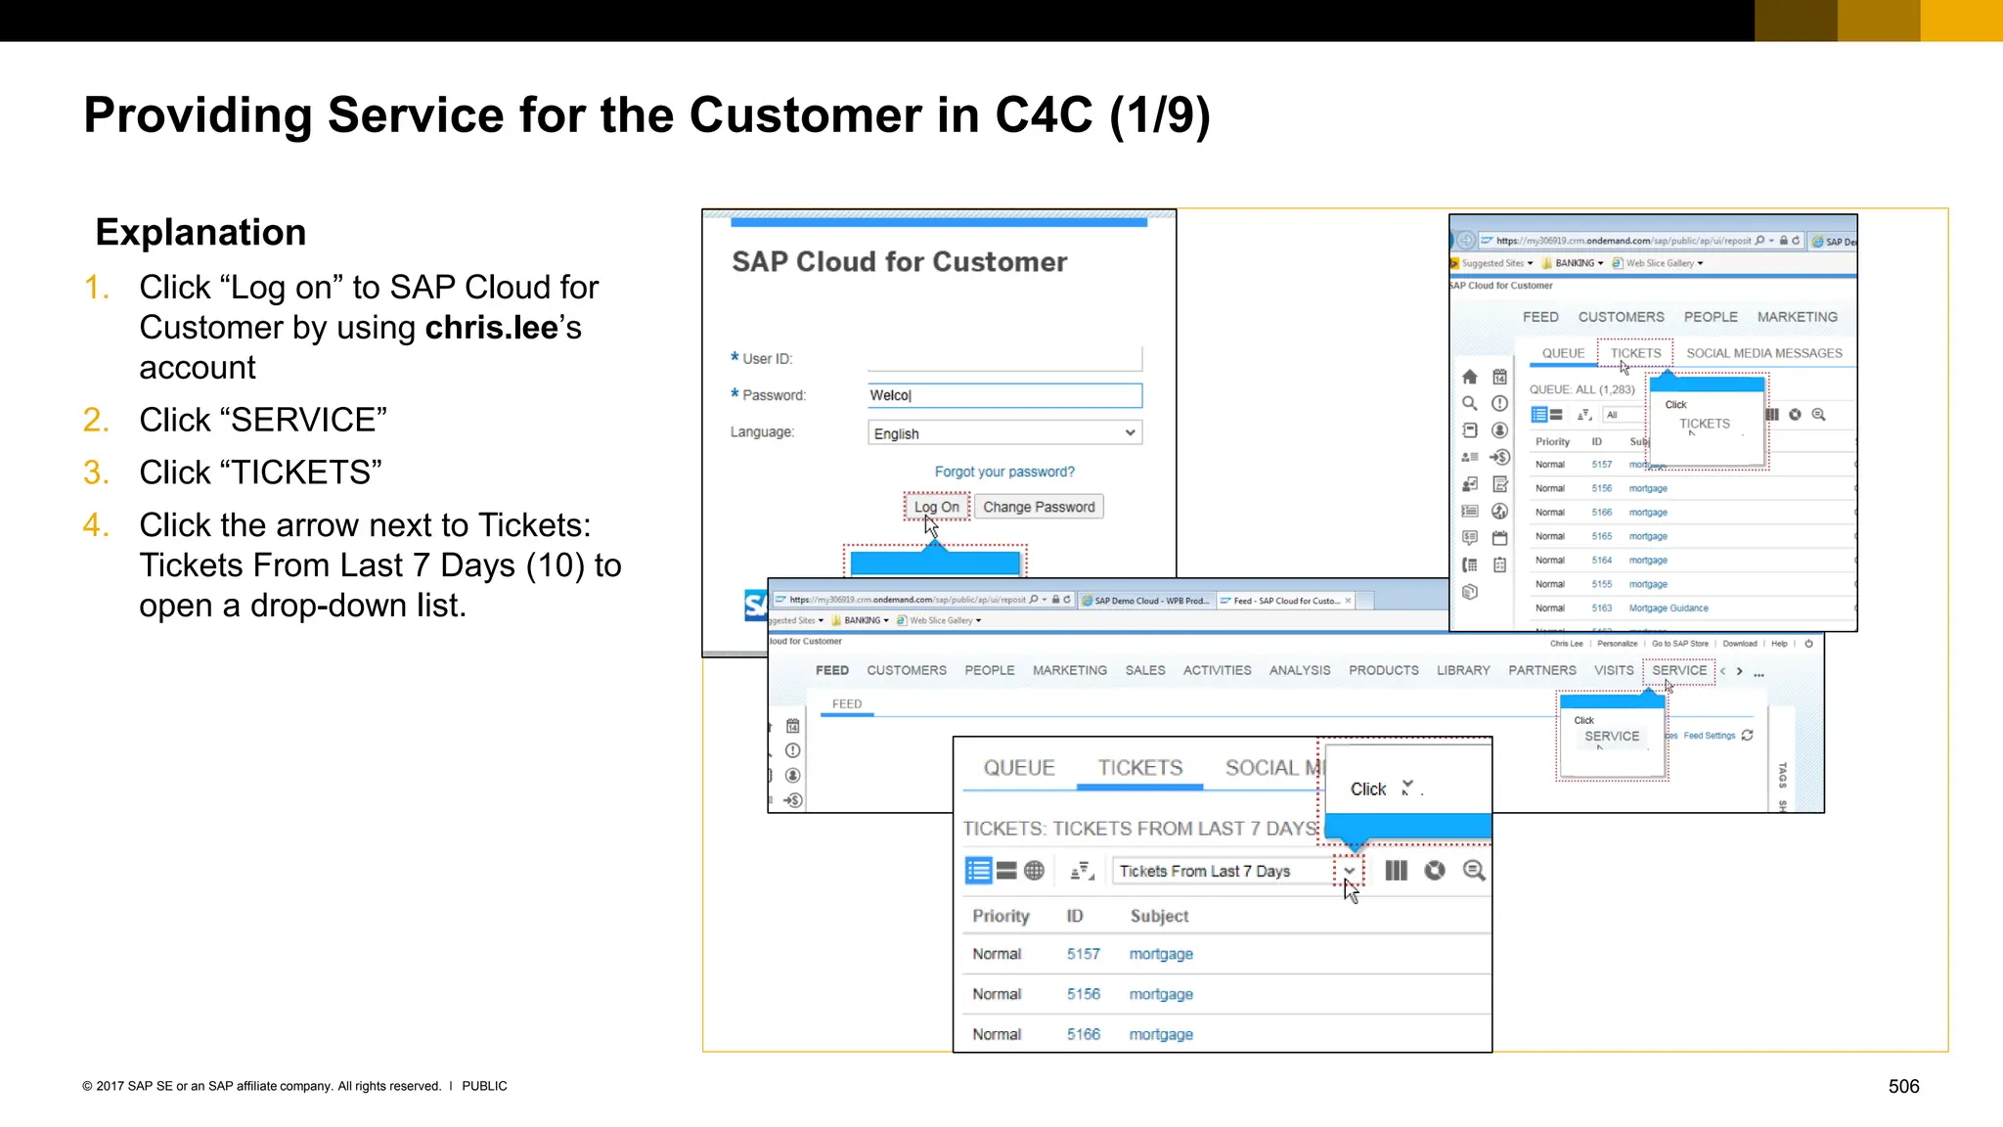Viewport: 2003px width, 1127px height.
Task: Switch to card view icon in the tickets toolbar
Action: pos(1006,871)
